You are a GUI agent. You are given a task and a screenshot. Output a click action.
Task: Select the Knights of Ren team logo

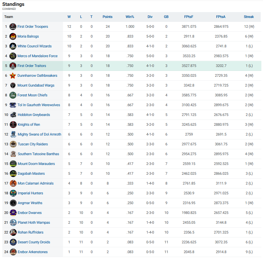(x=13, y=124)
